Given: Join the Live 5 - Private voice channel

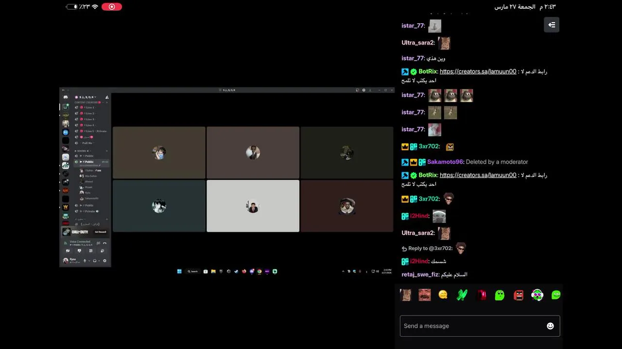Looking at the screenshot, I should tap(91, 131).
